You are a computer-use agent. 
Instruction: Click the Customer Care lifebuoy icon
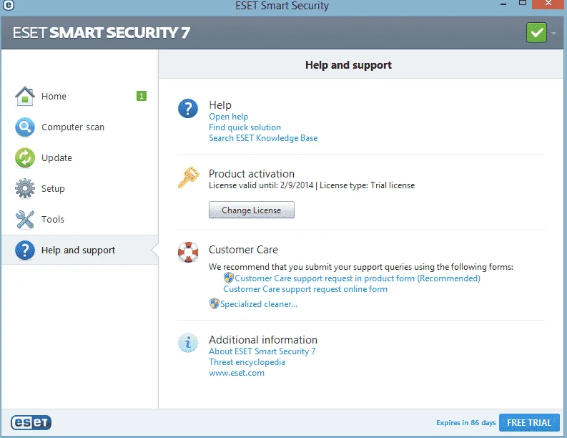click(x=187, y=253)
